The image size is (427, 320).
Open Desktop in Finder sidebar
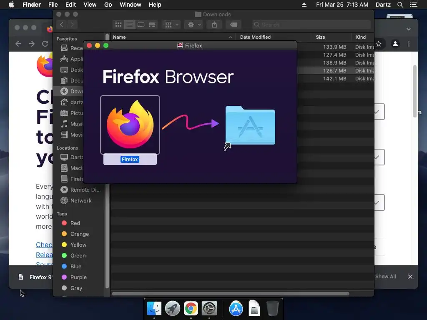point(72,70)
